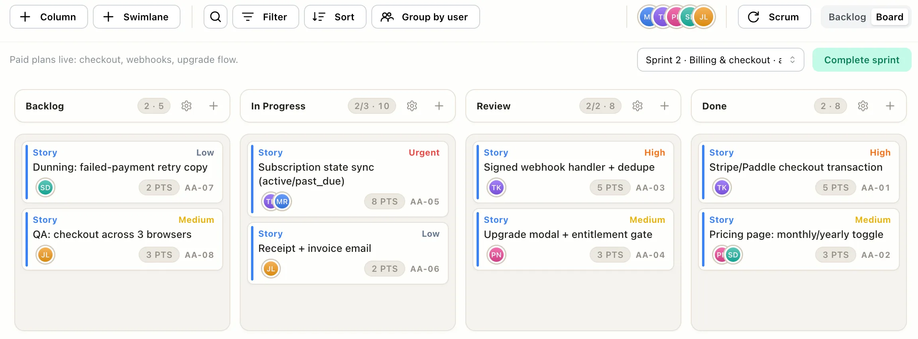Viewport: 918px width, 339px height.
Task: Click TK avatar on Signed webhook handler card
Action: click(x=496, y=187)
